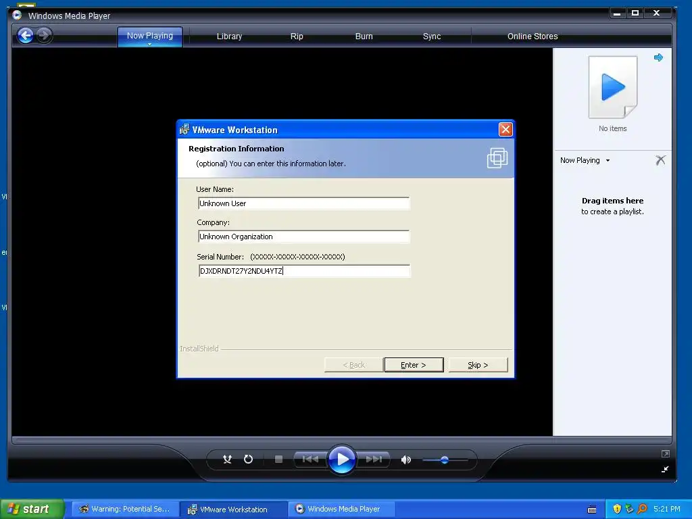Adjust the volume slider
The height and width of the screenshot is (519, 692).
pos(445,460)
